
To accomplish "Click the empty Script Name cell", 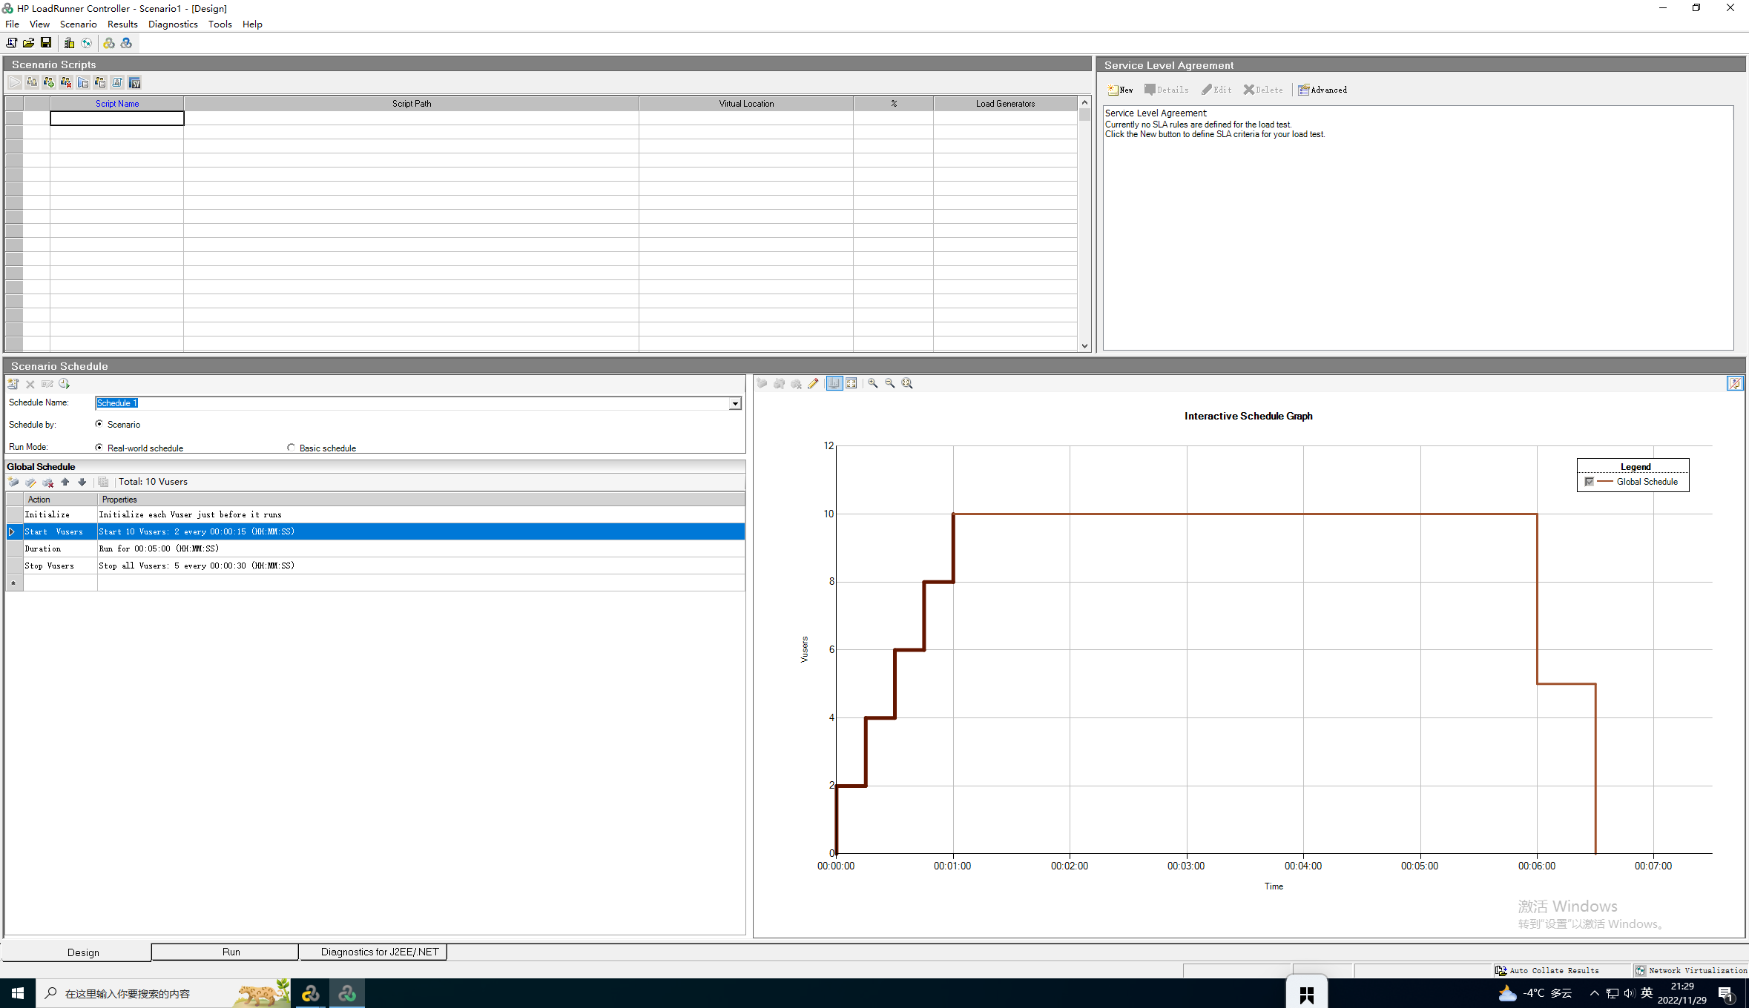I will click(116, 119).
